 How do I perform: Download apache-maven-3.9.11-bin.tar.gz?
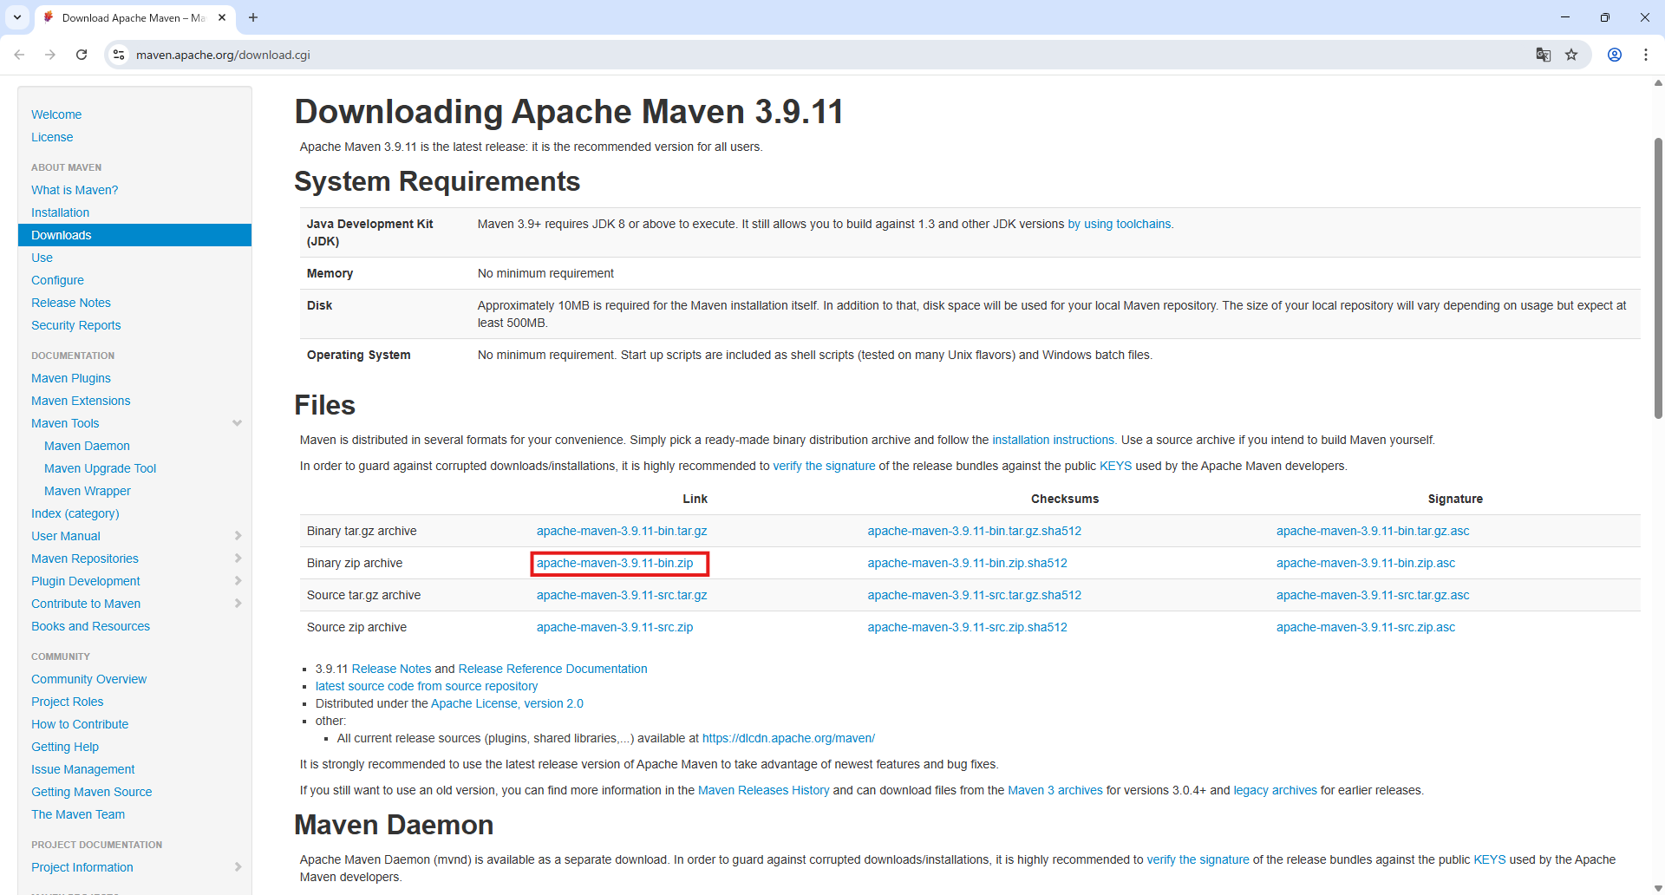622,531
